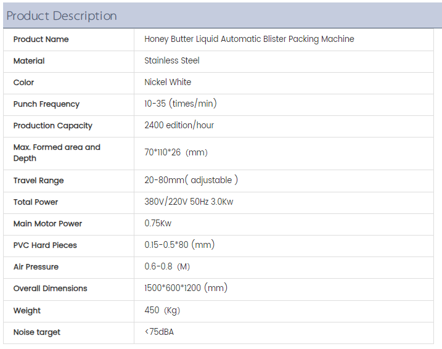Select the 2400 edition/hour value
442x349 pixels.
tap(179, 125)
